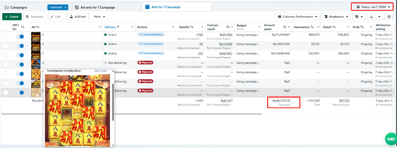397x148 pixels.
Task: Click the sort arrows beside the Ad header
Action: pyautogui.click(x=38, y=27)
